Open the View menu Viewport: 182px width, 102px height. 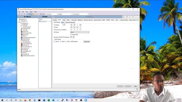tap(27, 12)
